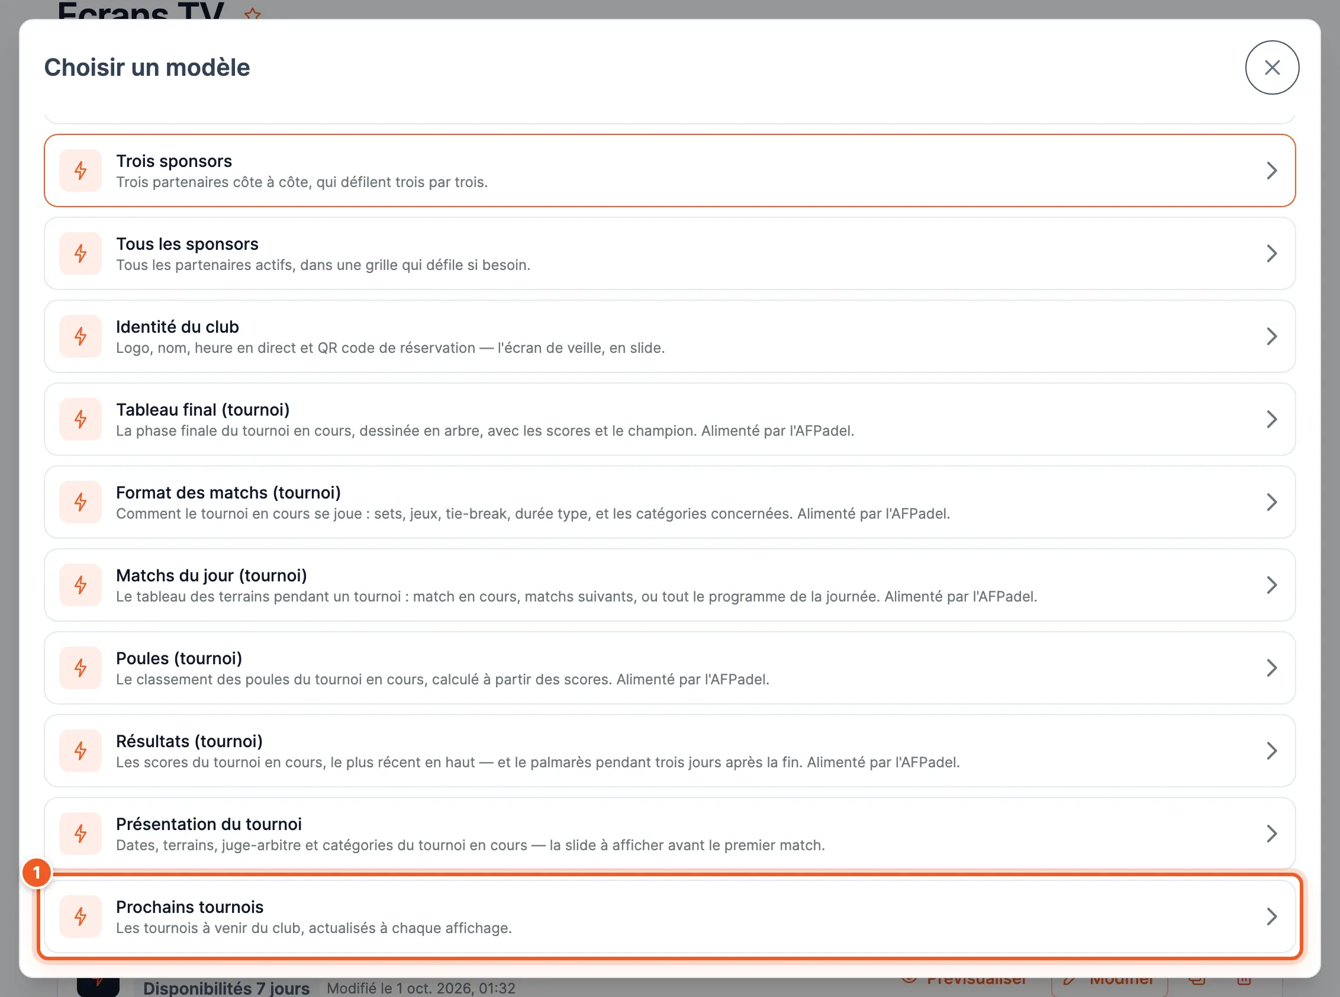
Task: Click the lightning icon beside Prochains tournois
Action: coord(80,916)
